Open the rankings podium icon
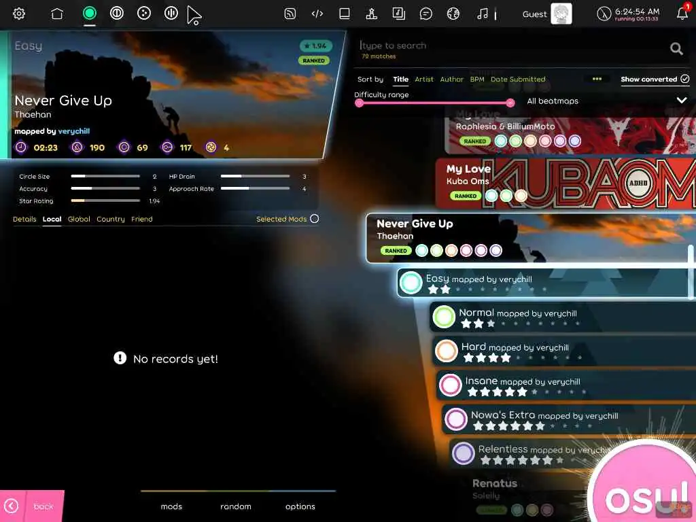 (372, 14)
